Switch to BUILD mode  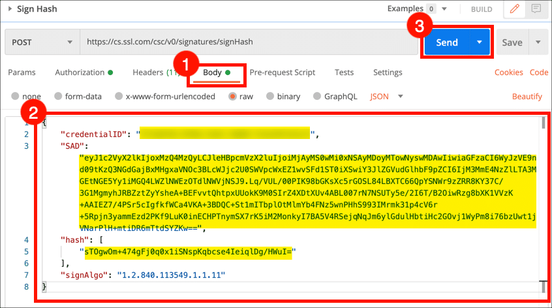click(x=482, y=9)
